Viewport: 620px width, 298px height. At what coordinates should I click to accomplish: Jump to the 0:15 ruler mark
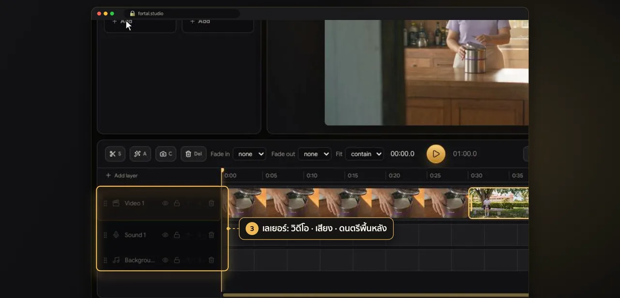353,176
